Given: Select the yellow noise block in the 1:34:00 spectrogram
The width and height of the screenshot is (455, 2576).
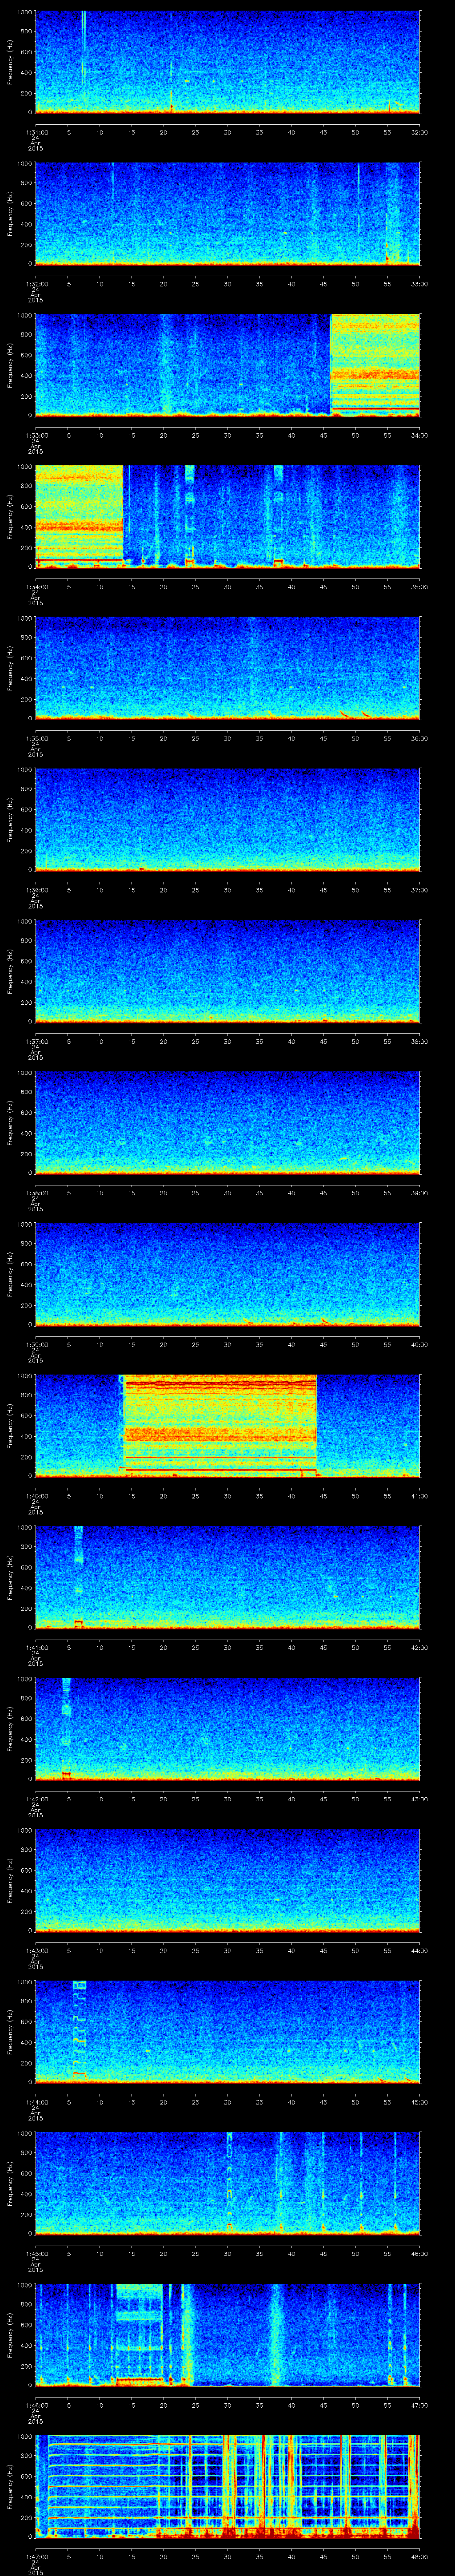Looking at the screenshot, I should pyautogui.click(x=79, y=514).
